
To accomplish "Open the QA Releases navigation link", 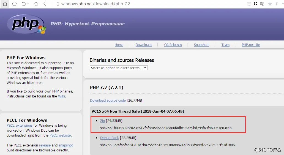I will (x=173, y=45).
